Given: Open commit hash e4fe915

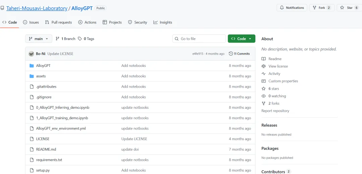Looking at the screenshot, I should tap(198, 54).
